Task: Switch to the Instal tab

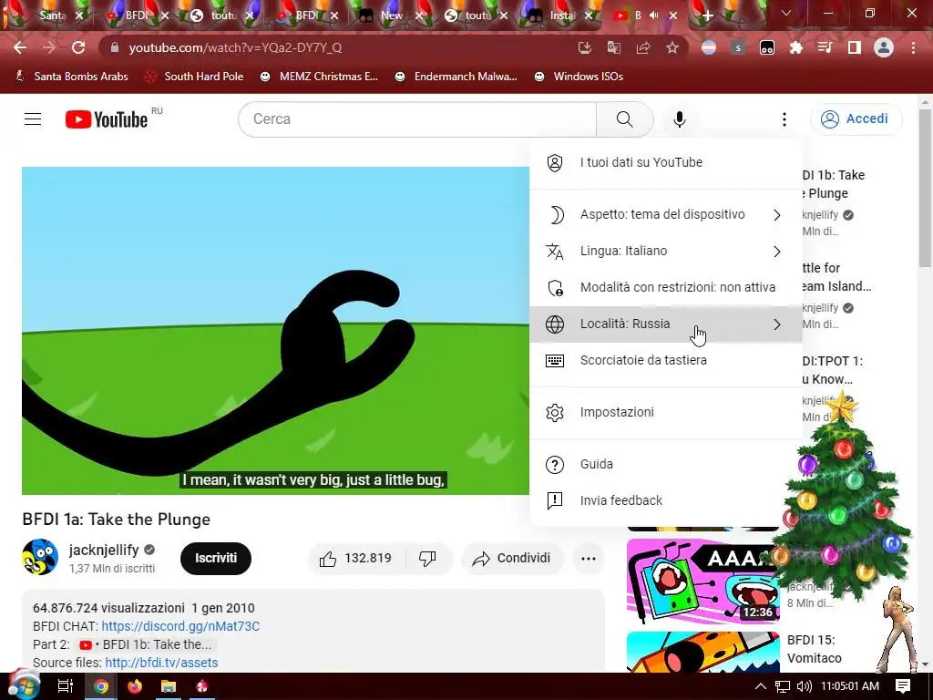Action: pos(559,15)
